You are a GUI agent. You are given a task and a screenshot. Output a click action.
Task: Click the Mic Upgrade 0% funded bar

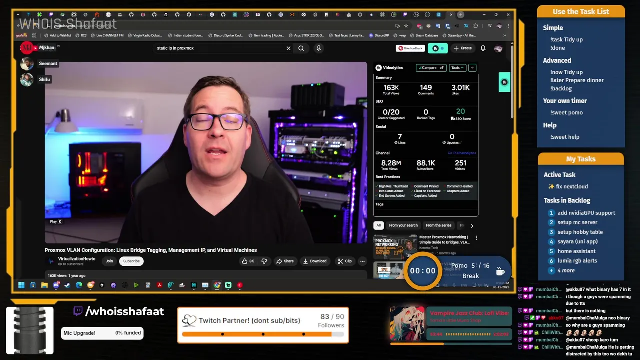click(102, 333)
